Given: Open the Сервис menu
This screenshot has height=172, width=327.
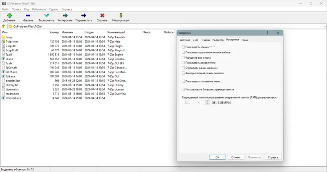Looking at the screenshot, I should tap(54, 9).
